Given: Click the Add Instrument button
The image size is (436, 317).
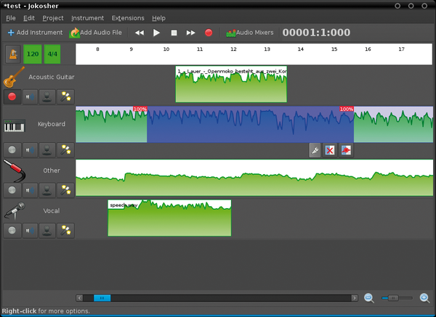Looking at the screenshot, I should click(x=35, y=33).
